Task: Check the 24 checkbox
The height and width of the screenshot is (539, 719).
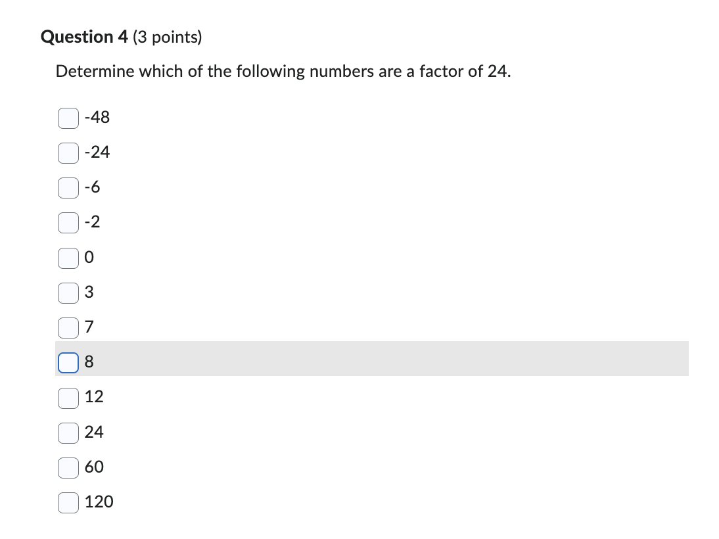Action: tap(68, 432)
